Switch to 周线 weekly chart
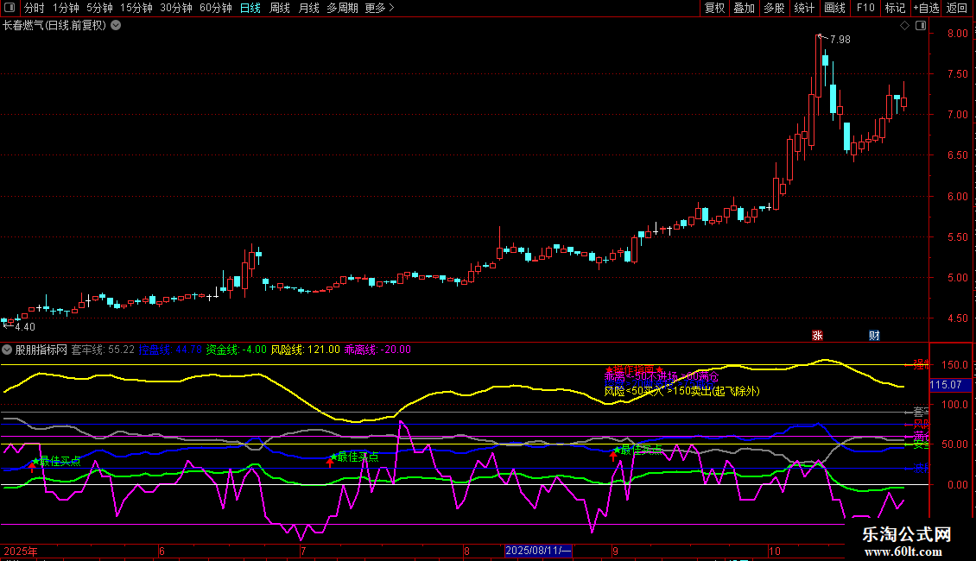976x561 pixels. [280, 8]
